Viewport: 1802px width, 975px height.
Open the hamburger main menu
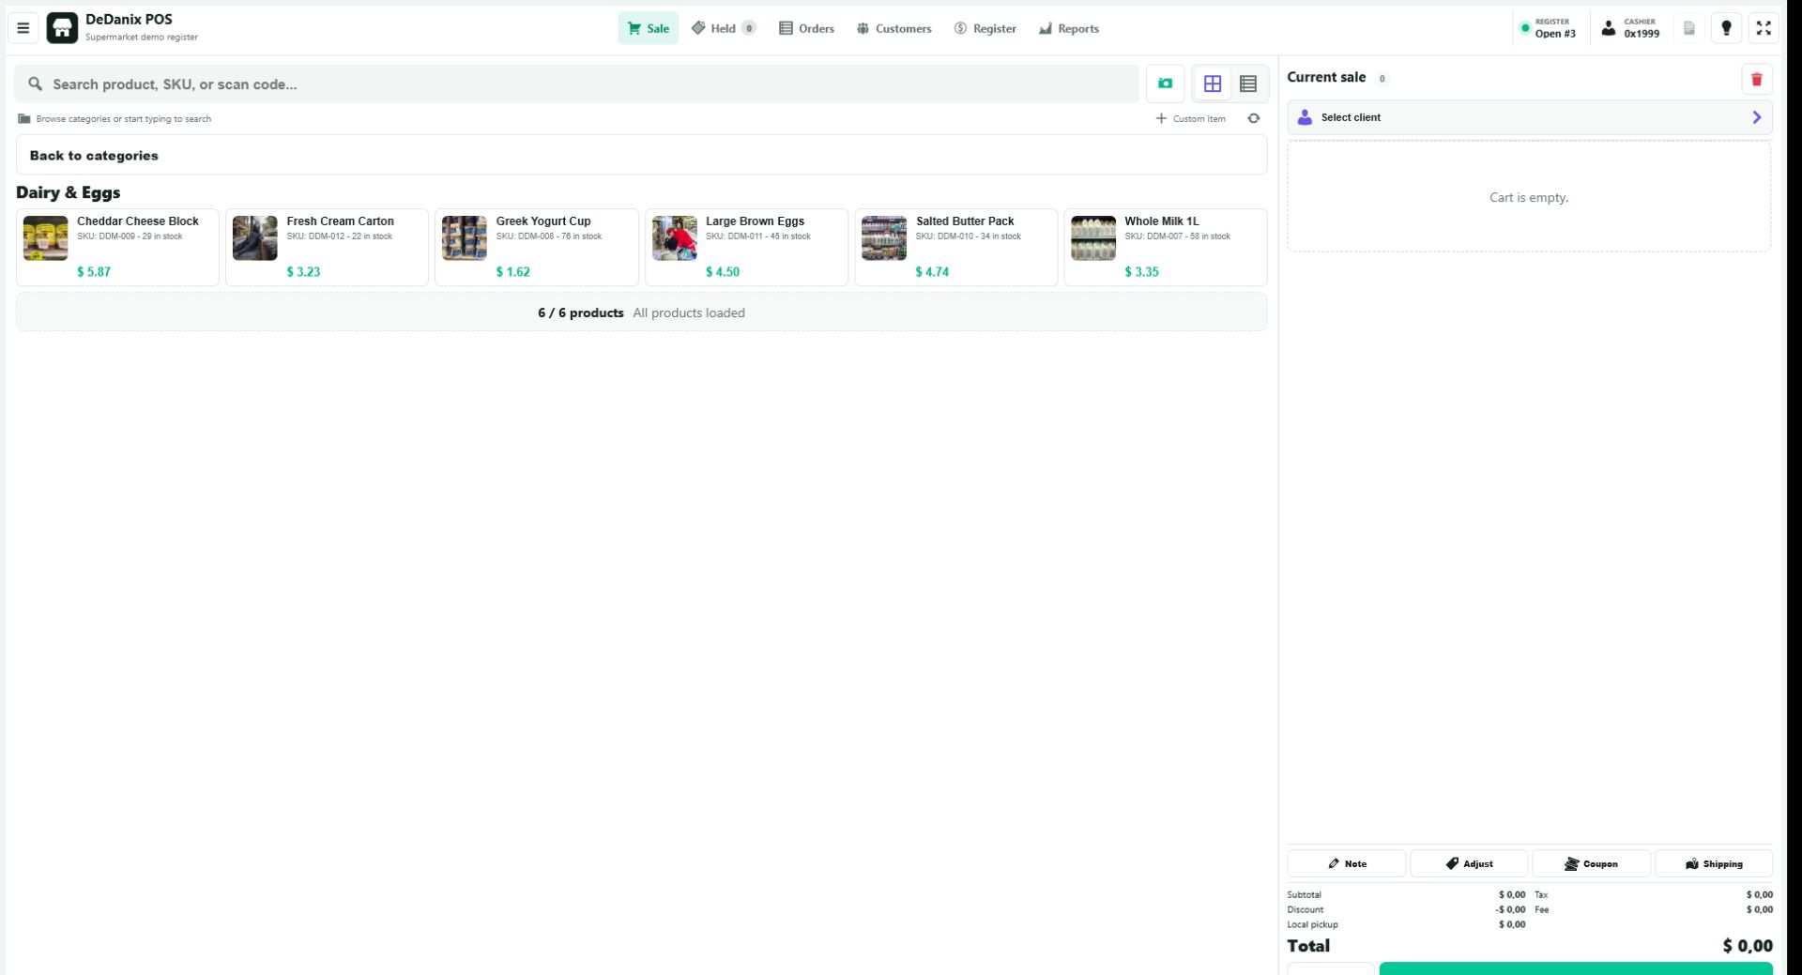pos(23,28)
